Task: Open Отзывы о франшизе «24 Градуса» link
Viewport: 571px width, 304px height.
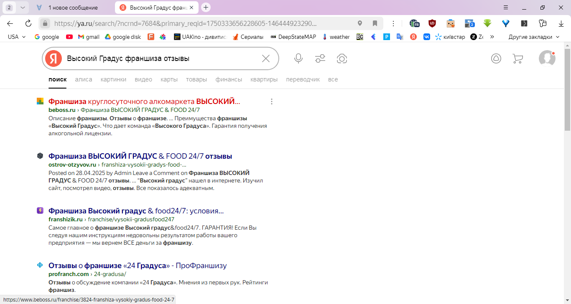Action: [138, 266]
